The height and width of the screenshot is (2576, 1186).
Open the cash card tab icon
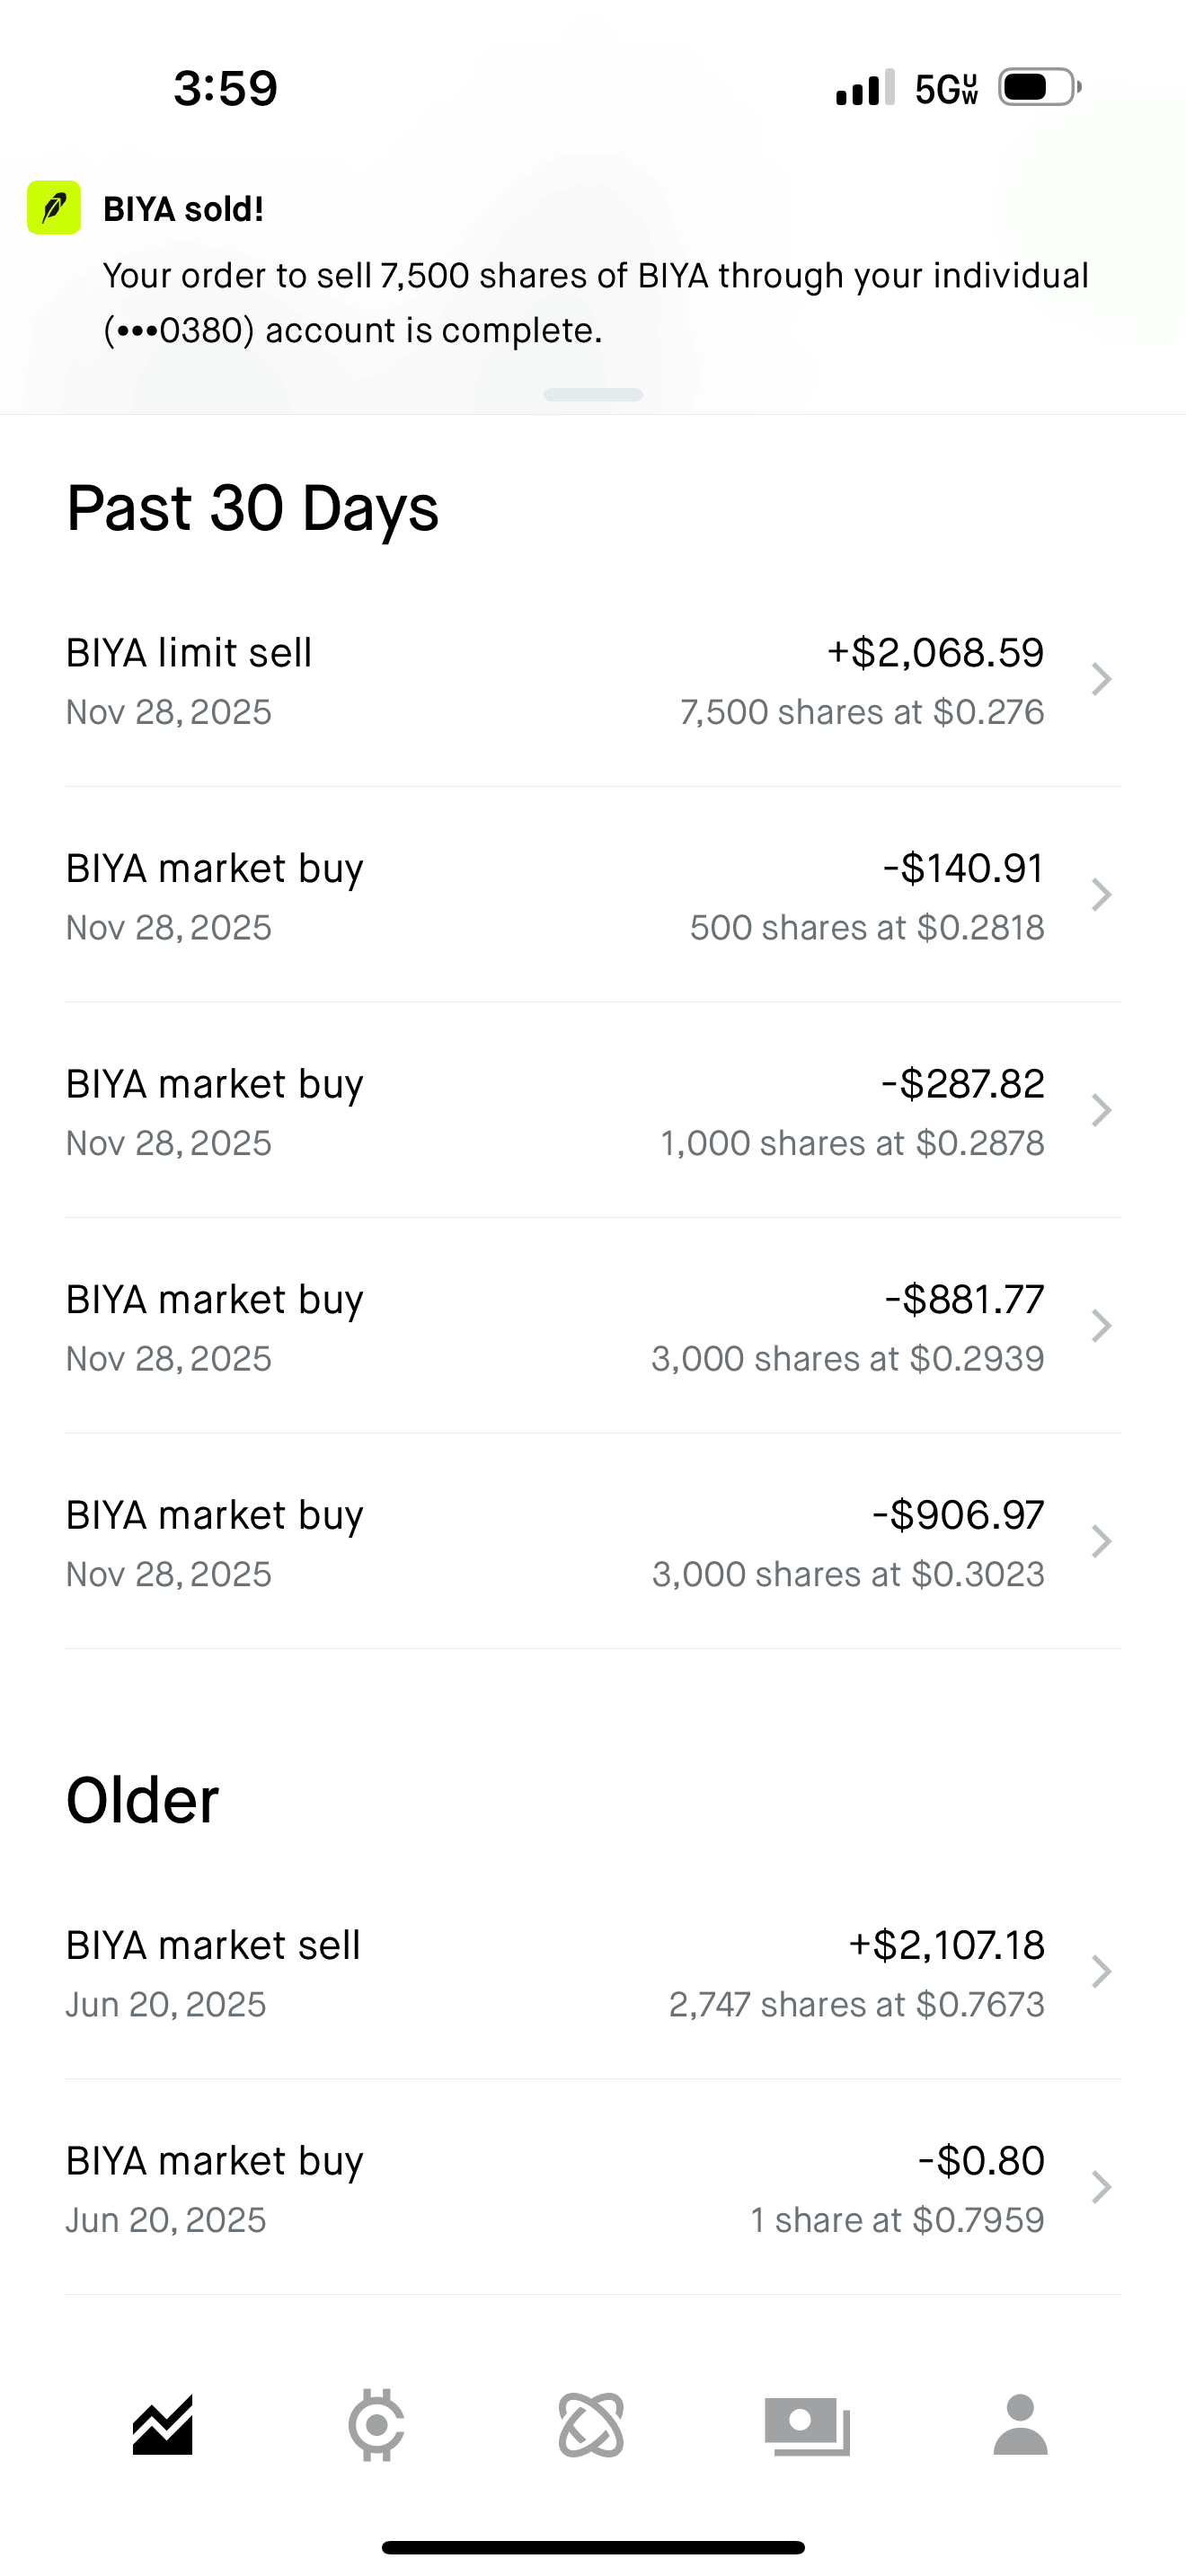(807, 2425)
